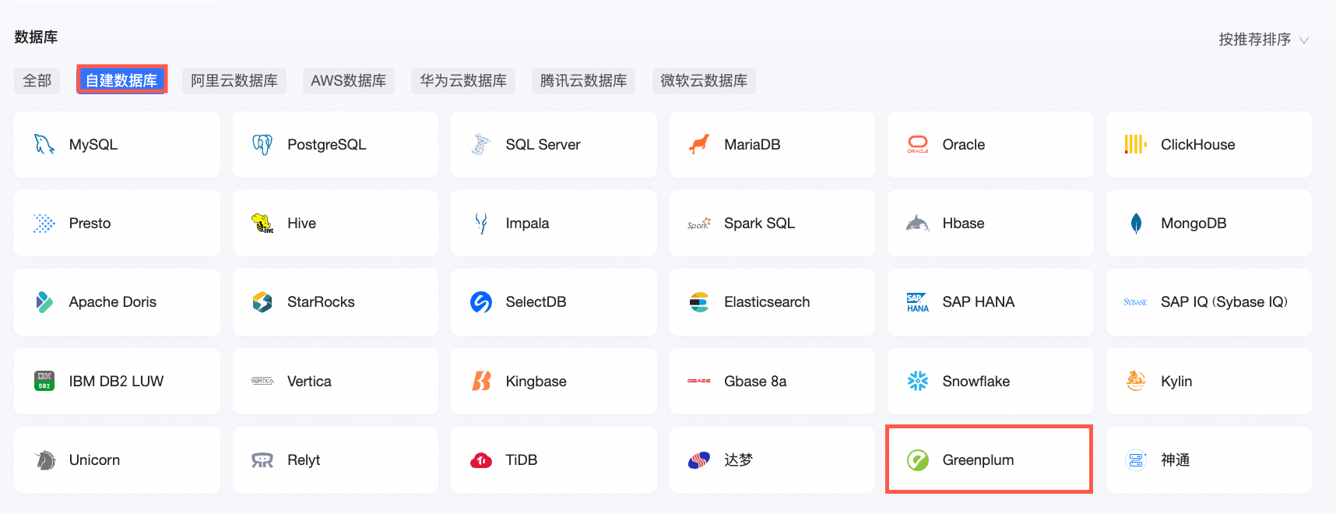Choose the Unicorn label text
Image resolution: width=1336 pixels, height=514 pixels.
point(94,460)
